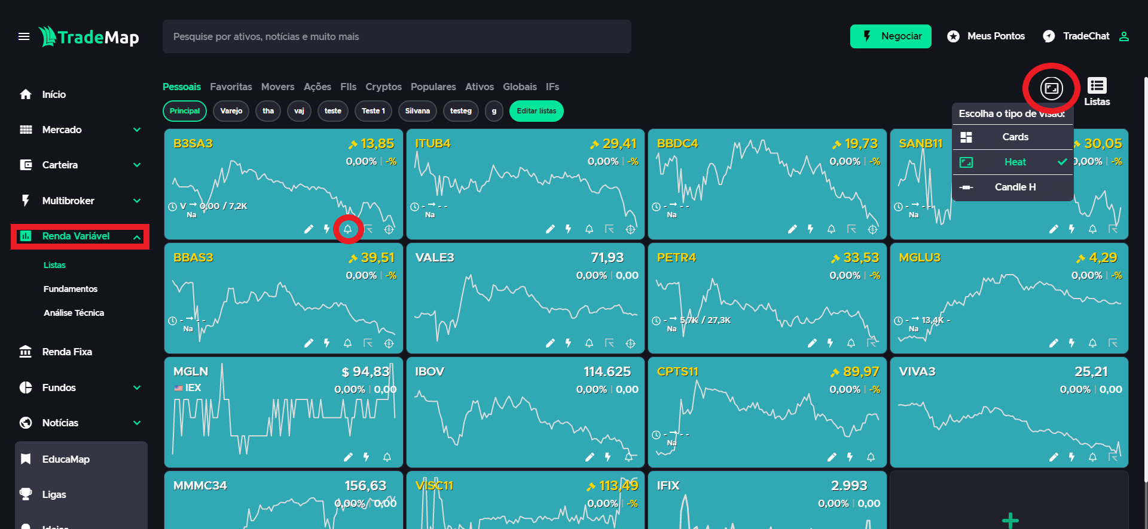The width and height of the screenshot is (1148, 529).
Task: Click the lightning icon on CPTS11 card
Action: pyautogui.click(x=850, y=457)
